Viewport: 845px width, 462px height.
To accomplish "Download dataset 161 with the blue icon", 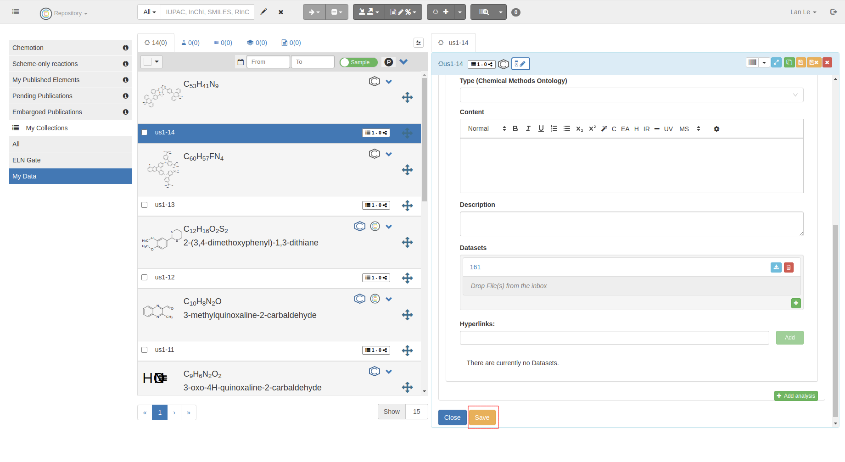I will click(x=776, y=267).
